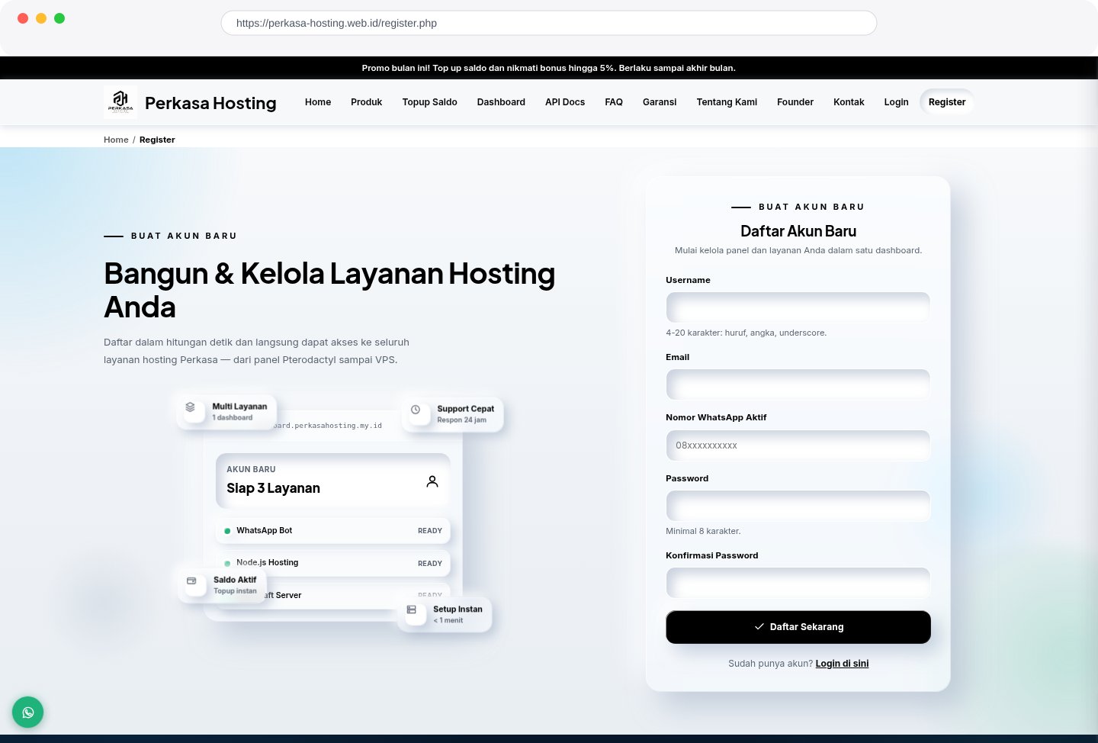
Task: Open the Garansi nav item
Action: [x=660, y=102]
